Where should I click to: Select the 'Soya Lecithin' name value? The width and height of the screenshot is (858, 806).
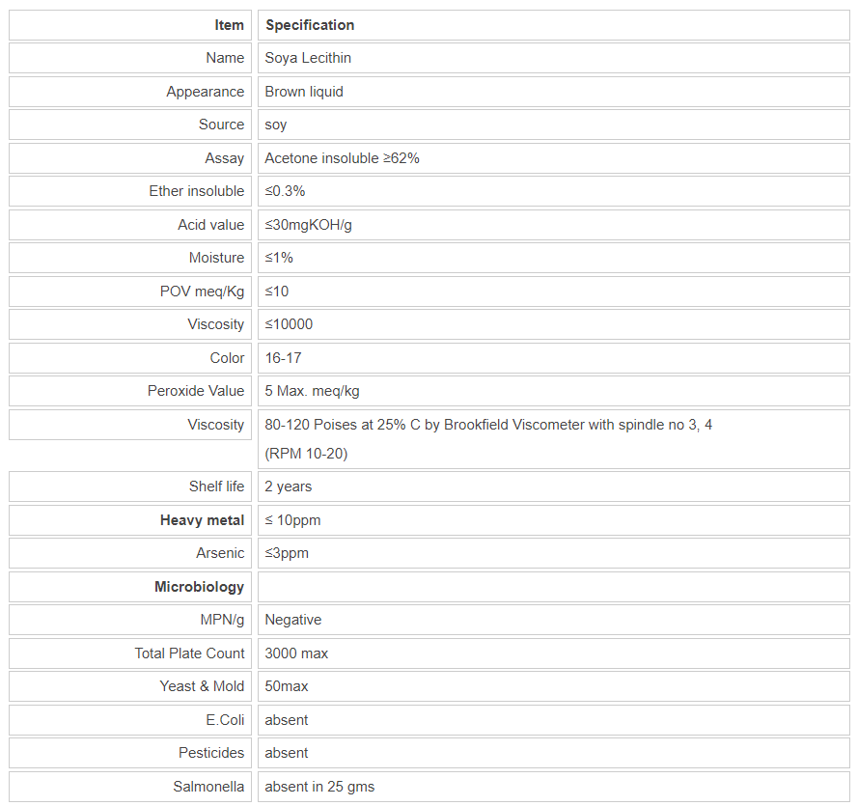point(308,58)
